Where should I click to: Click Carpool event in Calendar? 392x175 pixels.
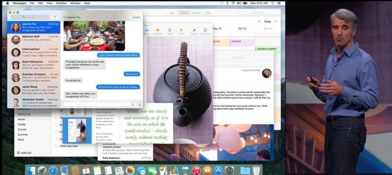pos(243,42)
